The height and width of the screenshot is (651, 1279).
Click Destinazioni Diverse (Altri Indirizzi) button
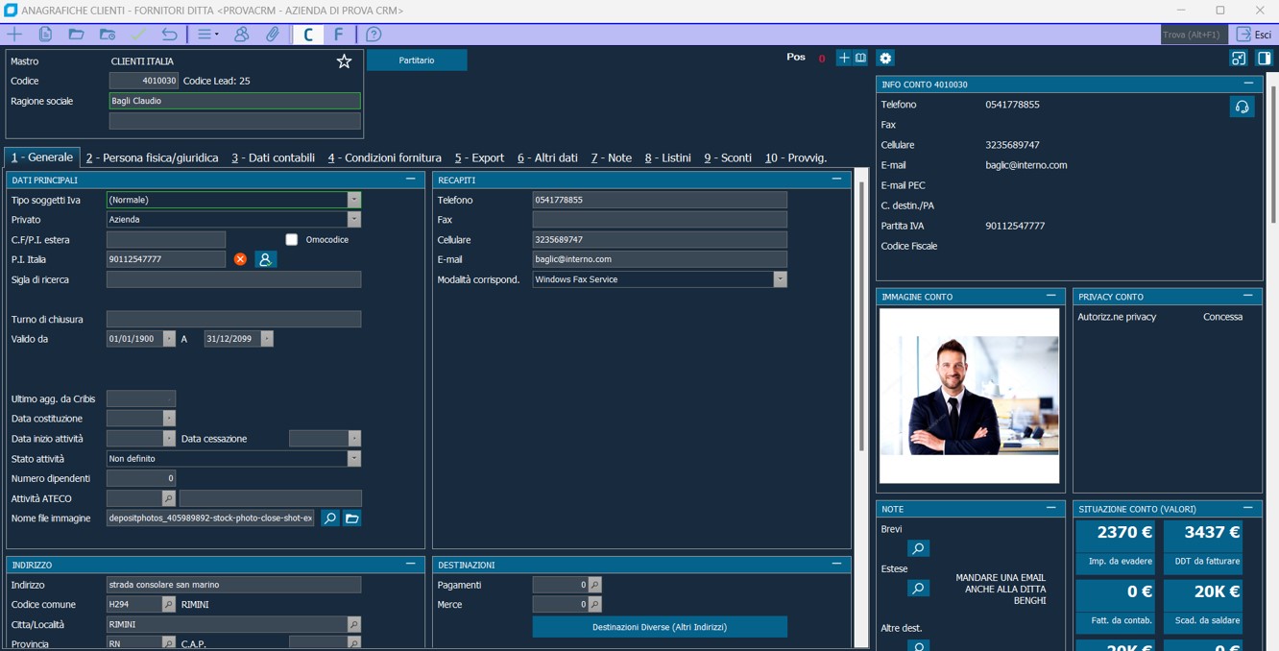tap(659, 627)
